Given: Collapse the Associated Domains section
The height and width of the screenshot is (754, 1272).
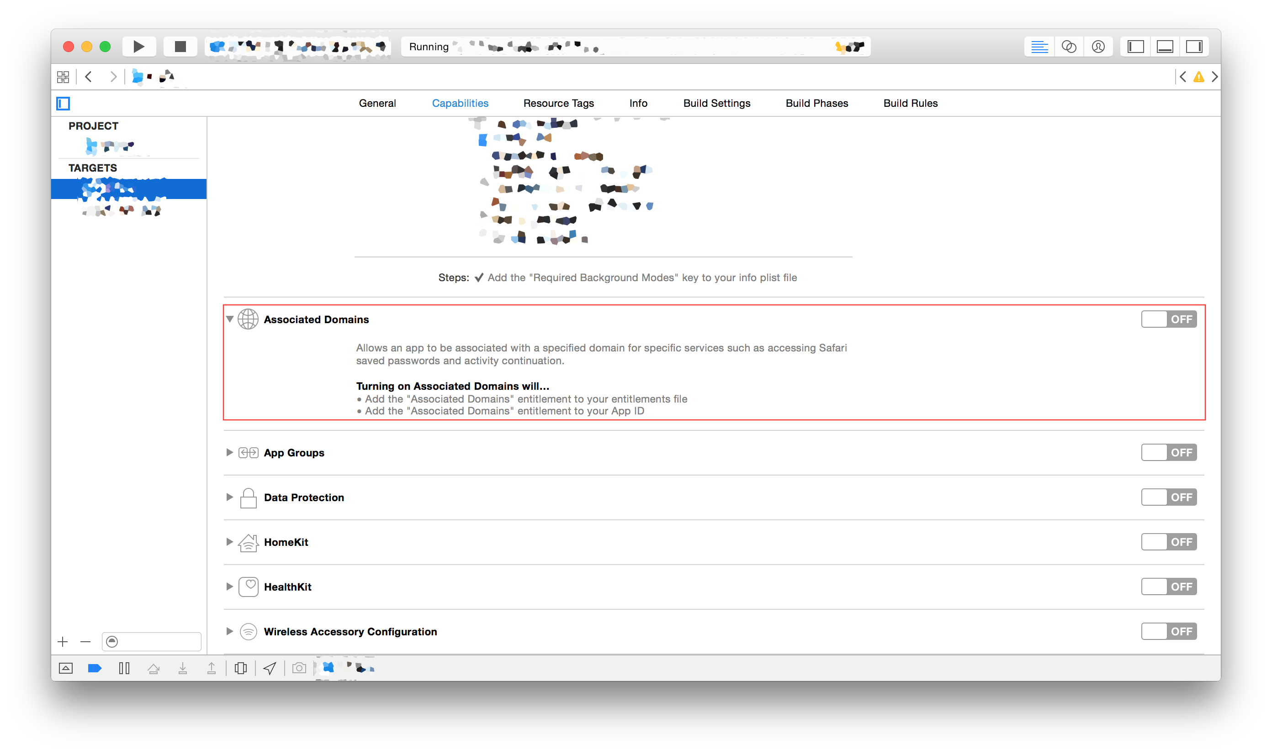Looking at the screenshot, I should click(230, 319).
